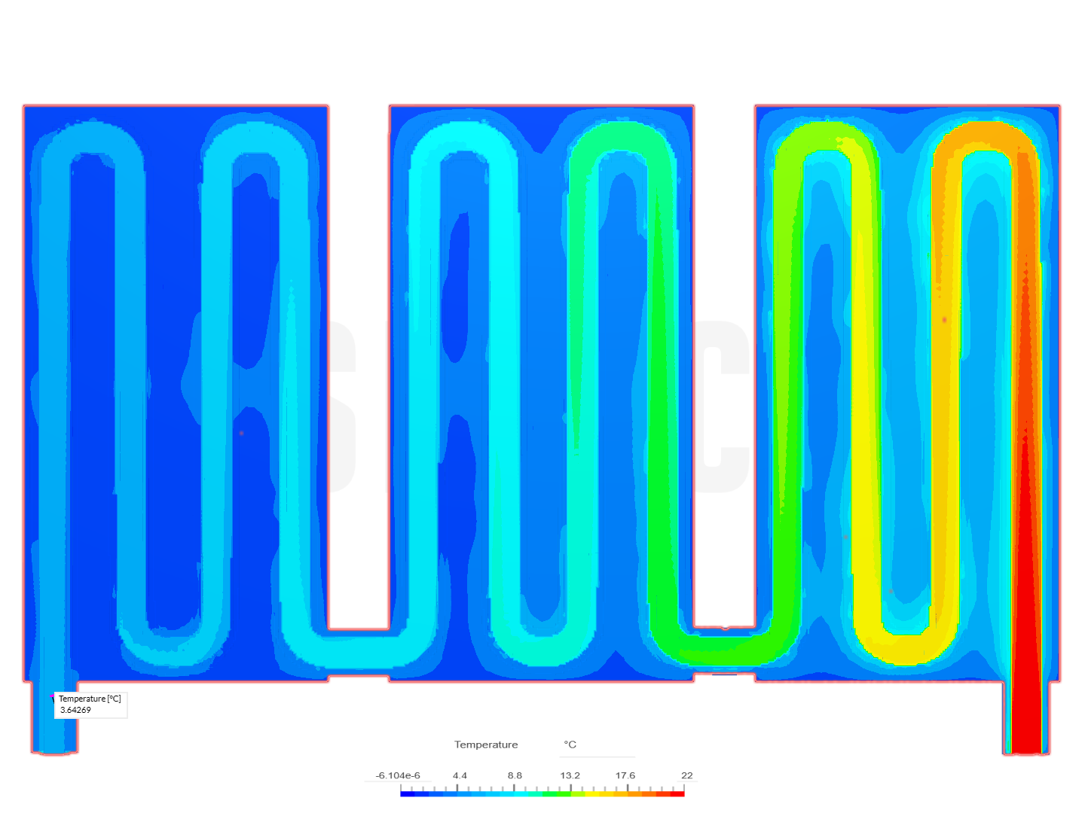Click the Temperature probe value 3.64269 tooltip
This screenshot has width=1085, height=813.
click(91, 705)
